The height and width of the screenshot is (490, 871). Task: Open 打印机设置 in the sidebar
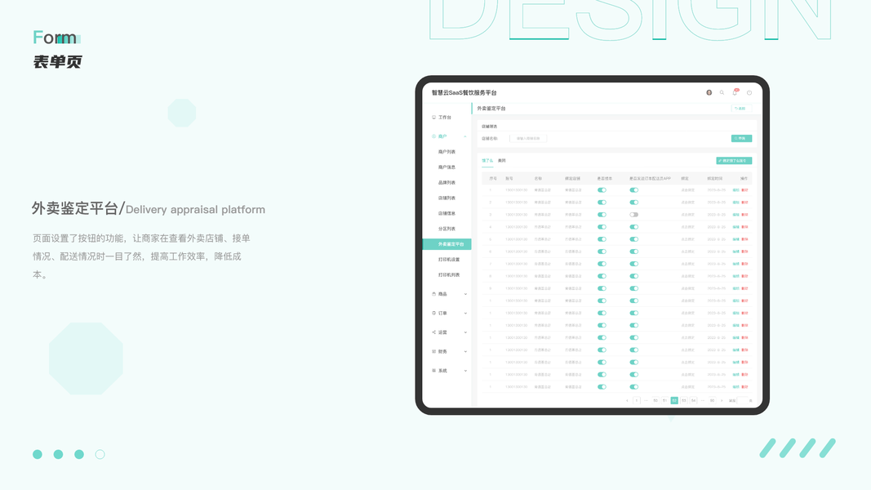[x=449, y=260]
